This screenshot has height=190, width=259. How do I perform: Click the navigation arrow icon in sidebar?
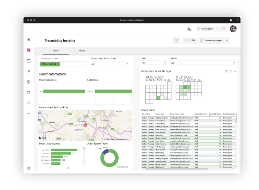coord(29,71)
